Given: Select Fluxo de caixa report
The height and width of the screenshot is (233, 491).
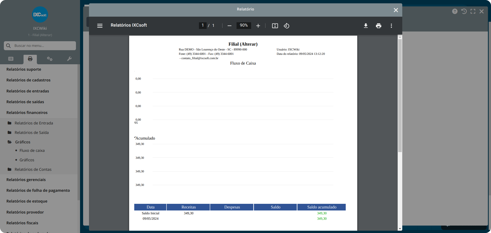Looking at the screenshot, I should pyautogui.click(x=32, y=151).
